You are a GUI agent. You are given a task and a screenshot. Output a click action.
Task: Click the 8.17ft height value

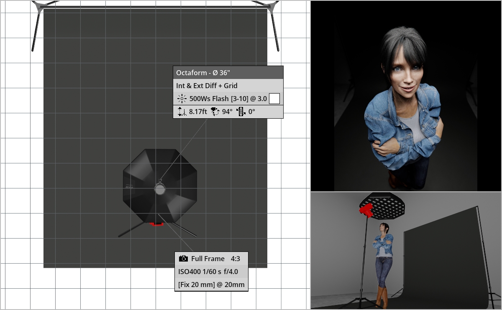198,112
